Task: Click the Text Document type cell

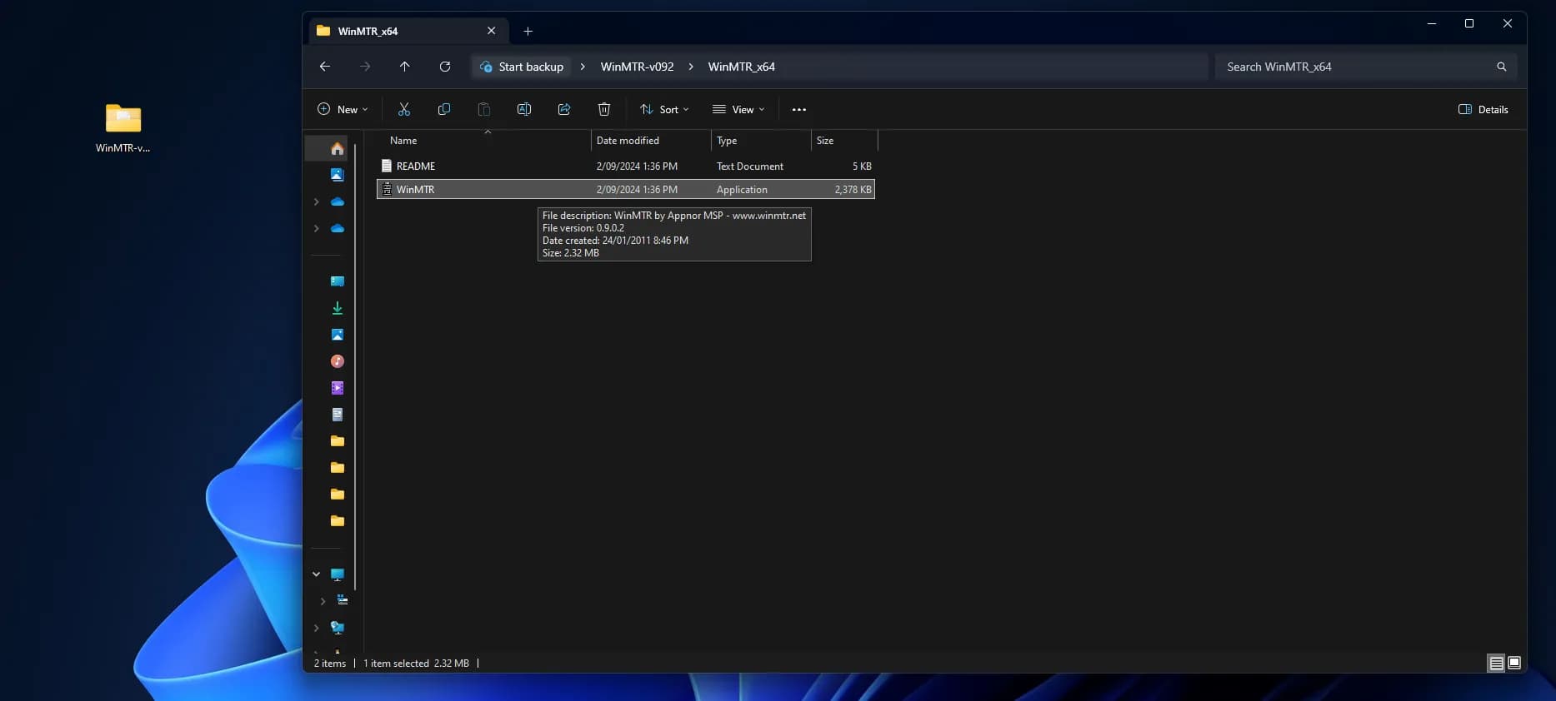Action: 750,167
